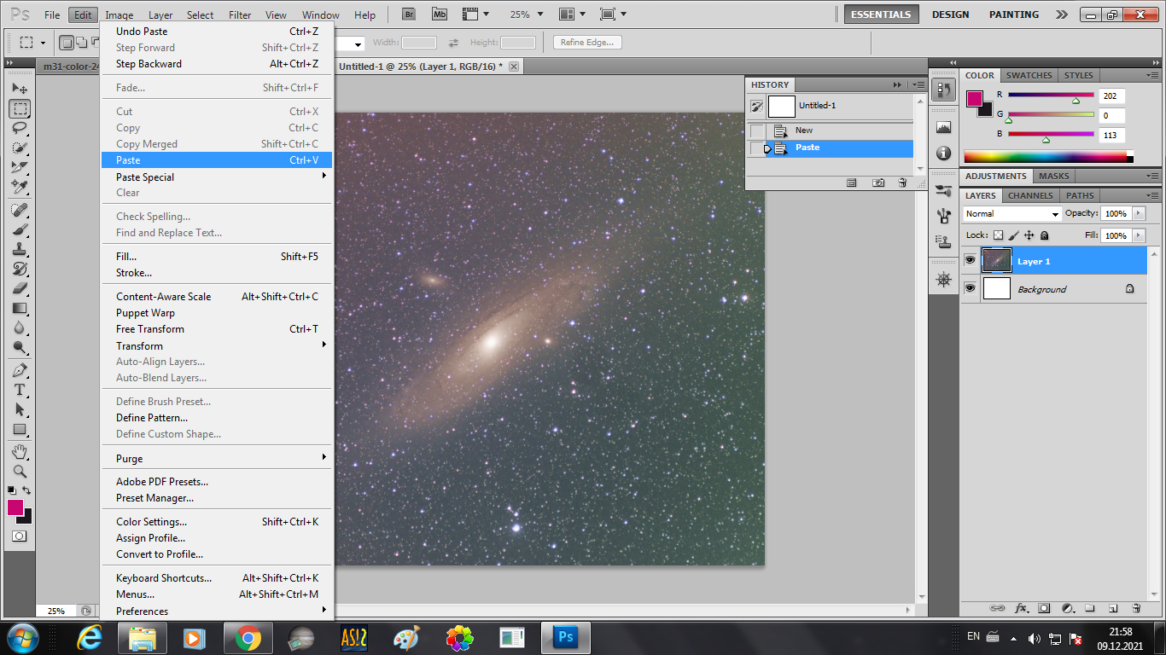Select the Rectangle shape tool
Screen dimensions: 1166x655
click(20, 429)
